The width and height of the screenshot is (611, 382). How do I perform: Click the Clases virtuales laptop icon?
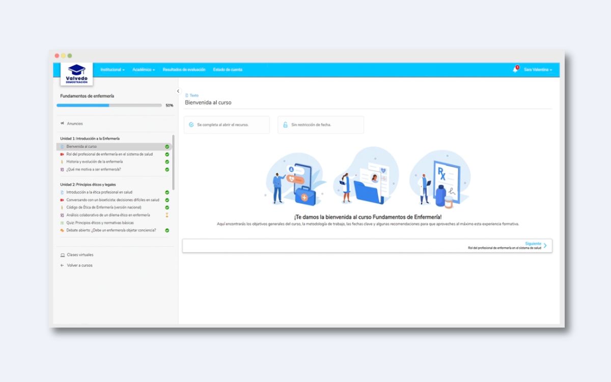coord(62,255)
